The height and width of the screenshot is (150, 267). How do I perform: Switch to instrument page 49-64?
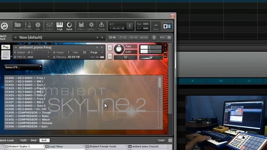click(144, 37)
